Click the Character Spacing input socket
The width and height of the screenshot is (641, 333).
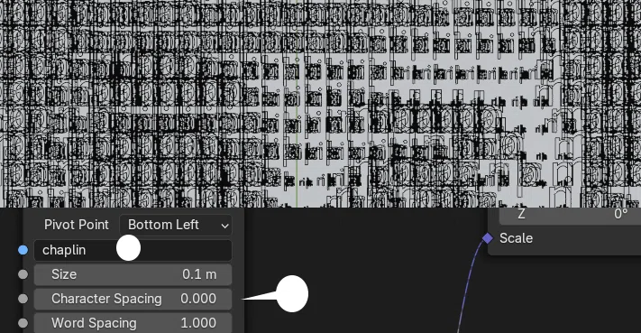click(x=23, y=299)
